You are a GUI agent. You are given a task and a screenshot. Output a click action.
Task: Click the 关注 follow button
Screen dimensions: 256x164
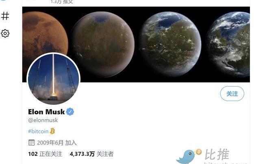click(x=232, y=94)
